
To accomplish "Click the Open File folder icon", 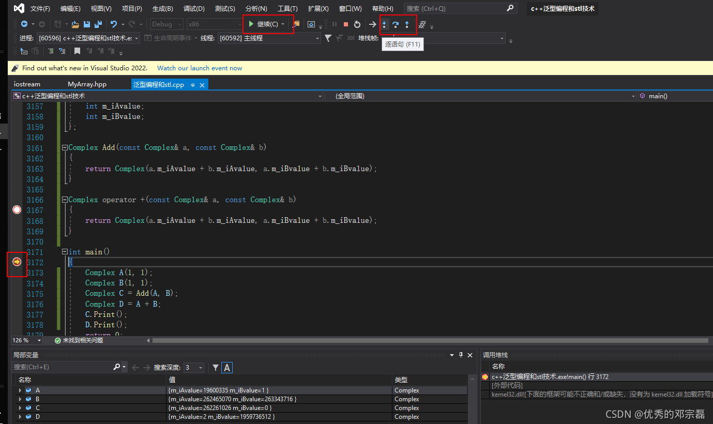I will pyautogui.click(x=75, y=24).
